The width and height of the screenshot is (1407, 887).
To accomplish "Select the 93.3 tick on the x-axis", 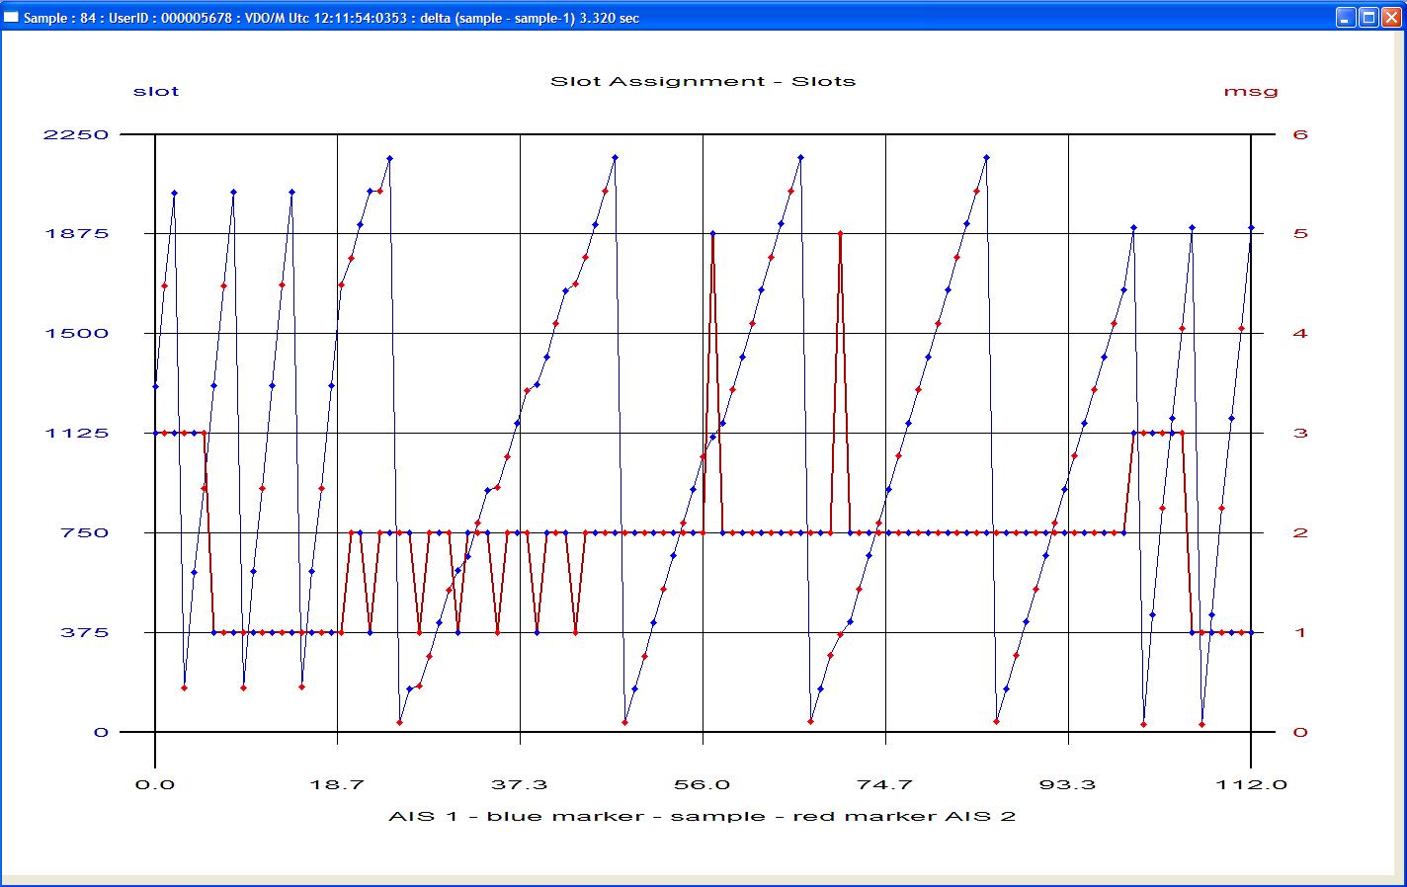I will tap(1068, 784).
